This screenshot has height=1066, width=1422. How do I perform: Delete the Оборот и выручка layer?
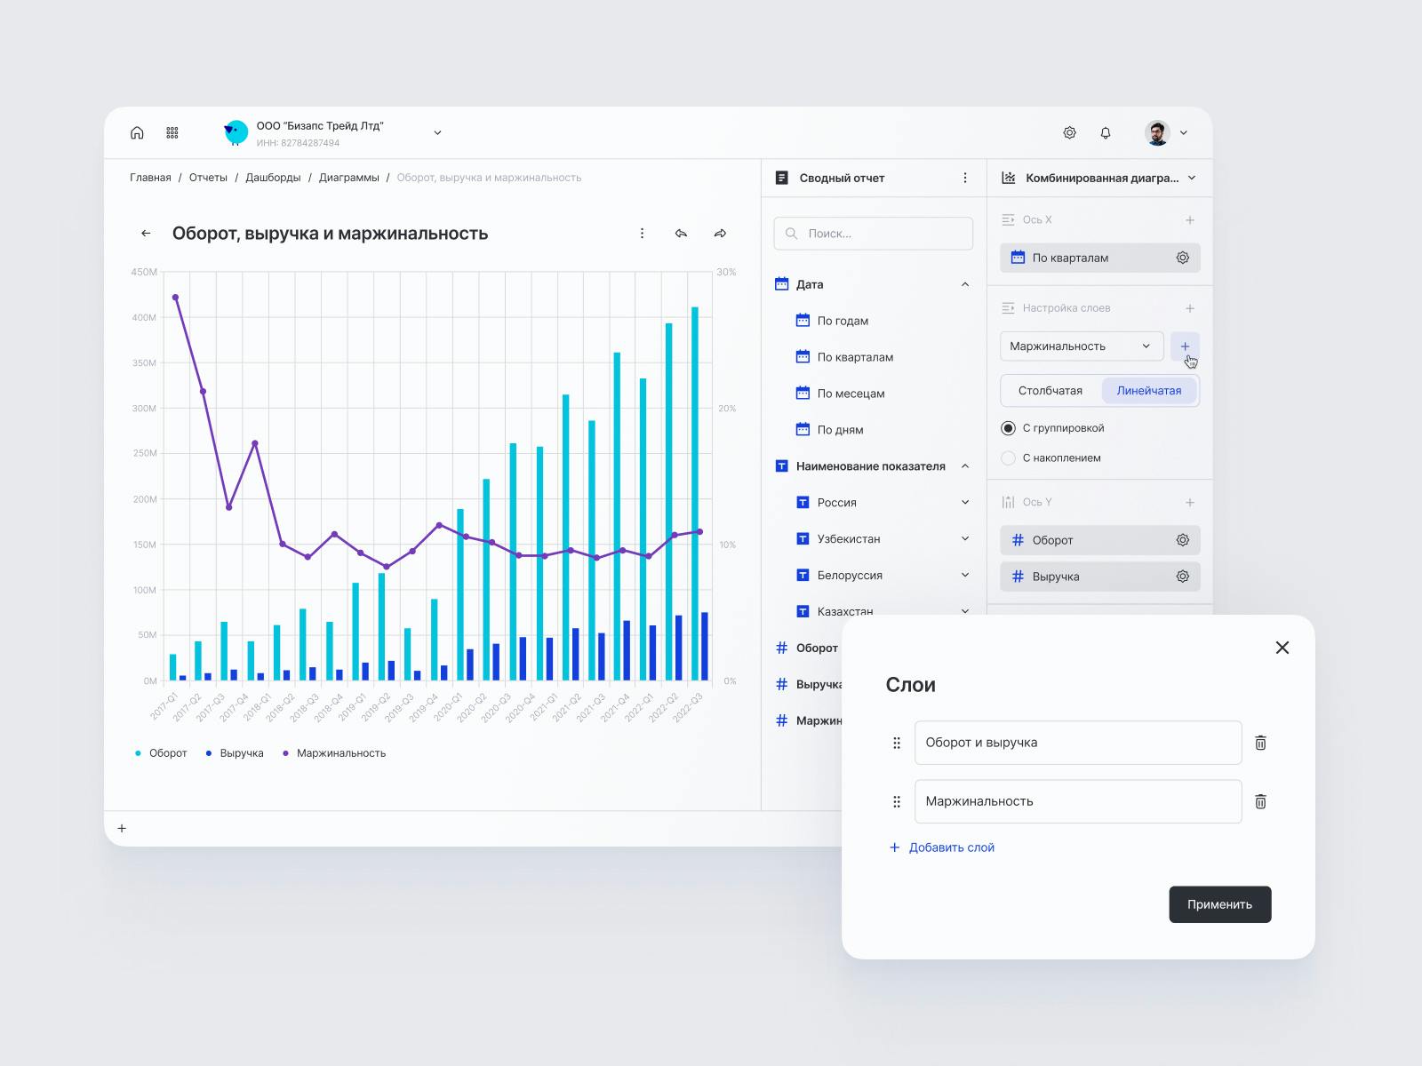1260,743
